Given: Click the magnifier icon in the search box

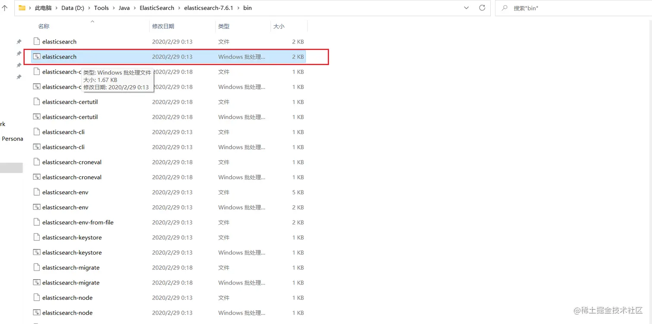Looking at the screenshot, I should (505, 8).
